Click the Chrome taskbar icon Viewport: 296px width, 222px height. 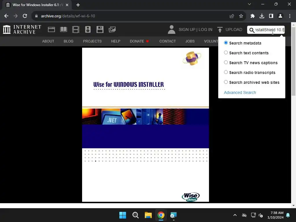[x=161, y=215]
